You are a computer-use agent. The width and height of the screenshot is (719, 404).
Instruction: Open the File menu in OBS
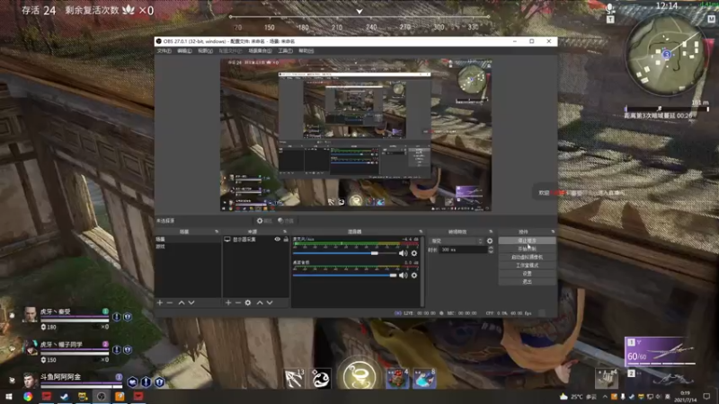[164, 51]
